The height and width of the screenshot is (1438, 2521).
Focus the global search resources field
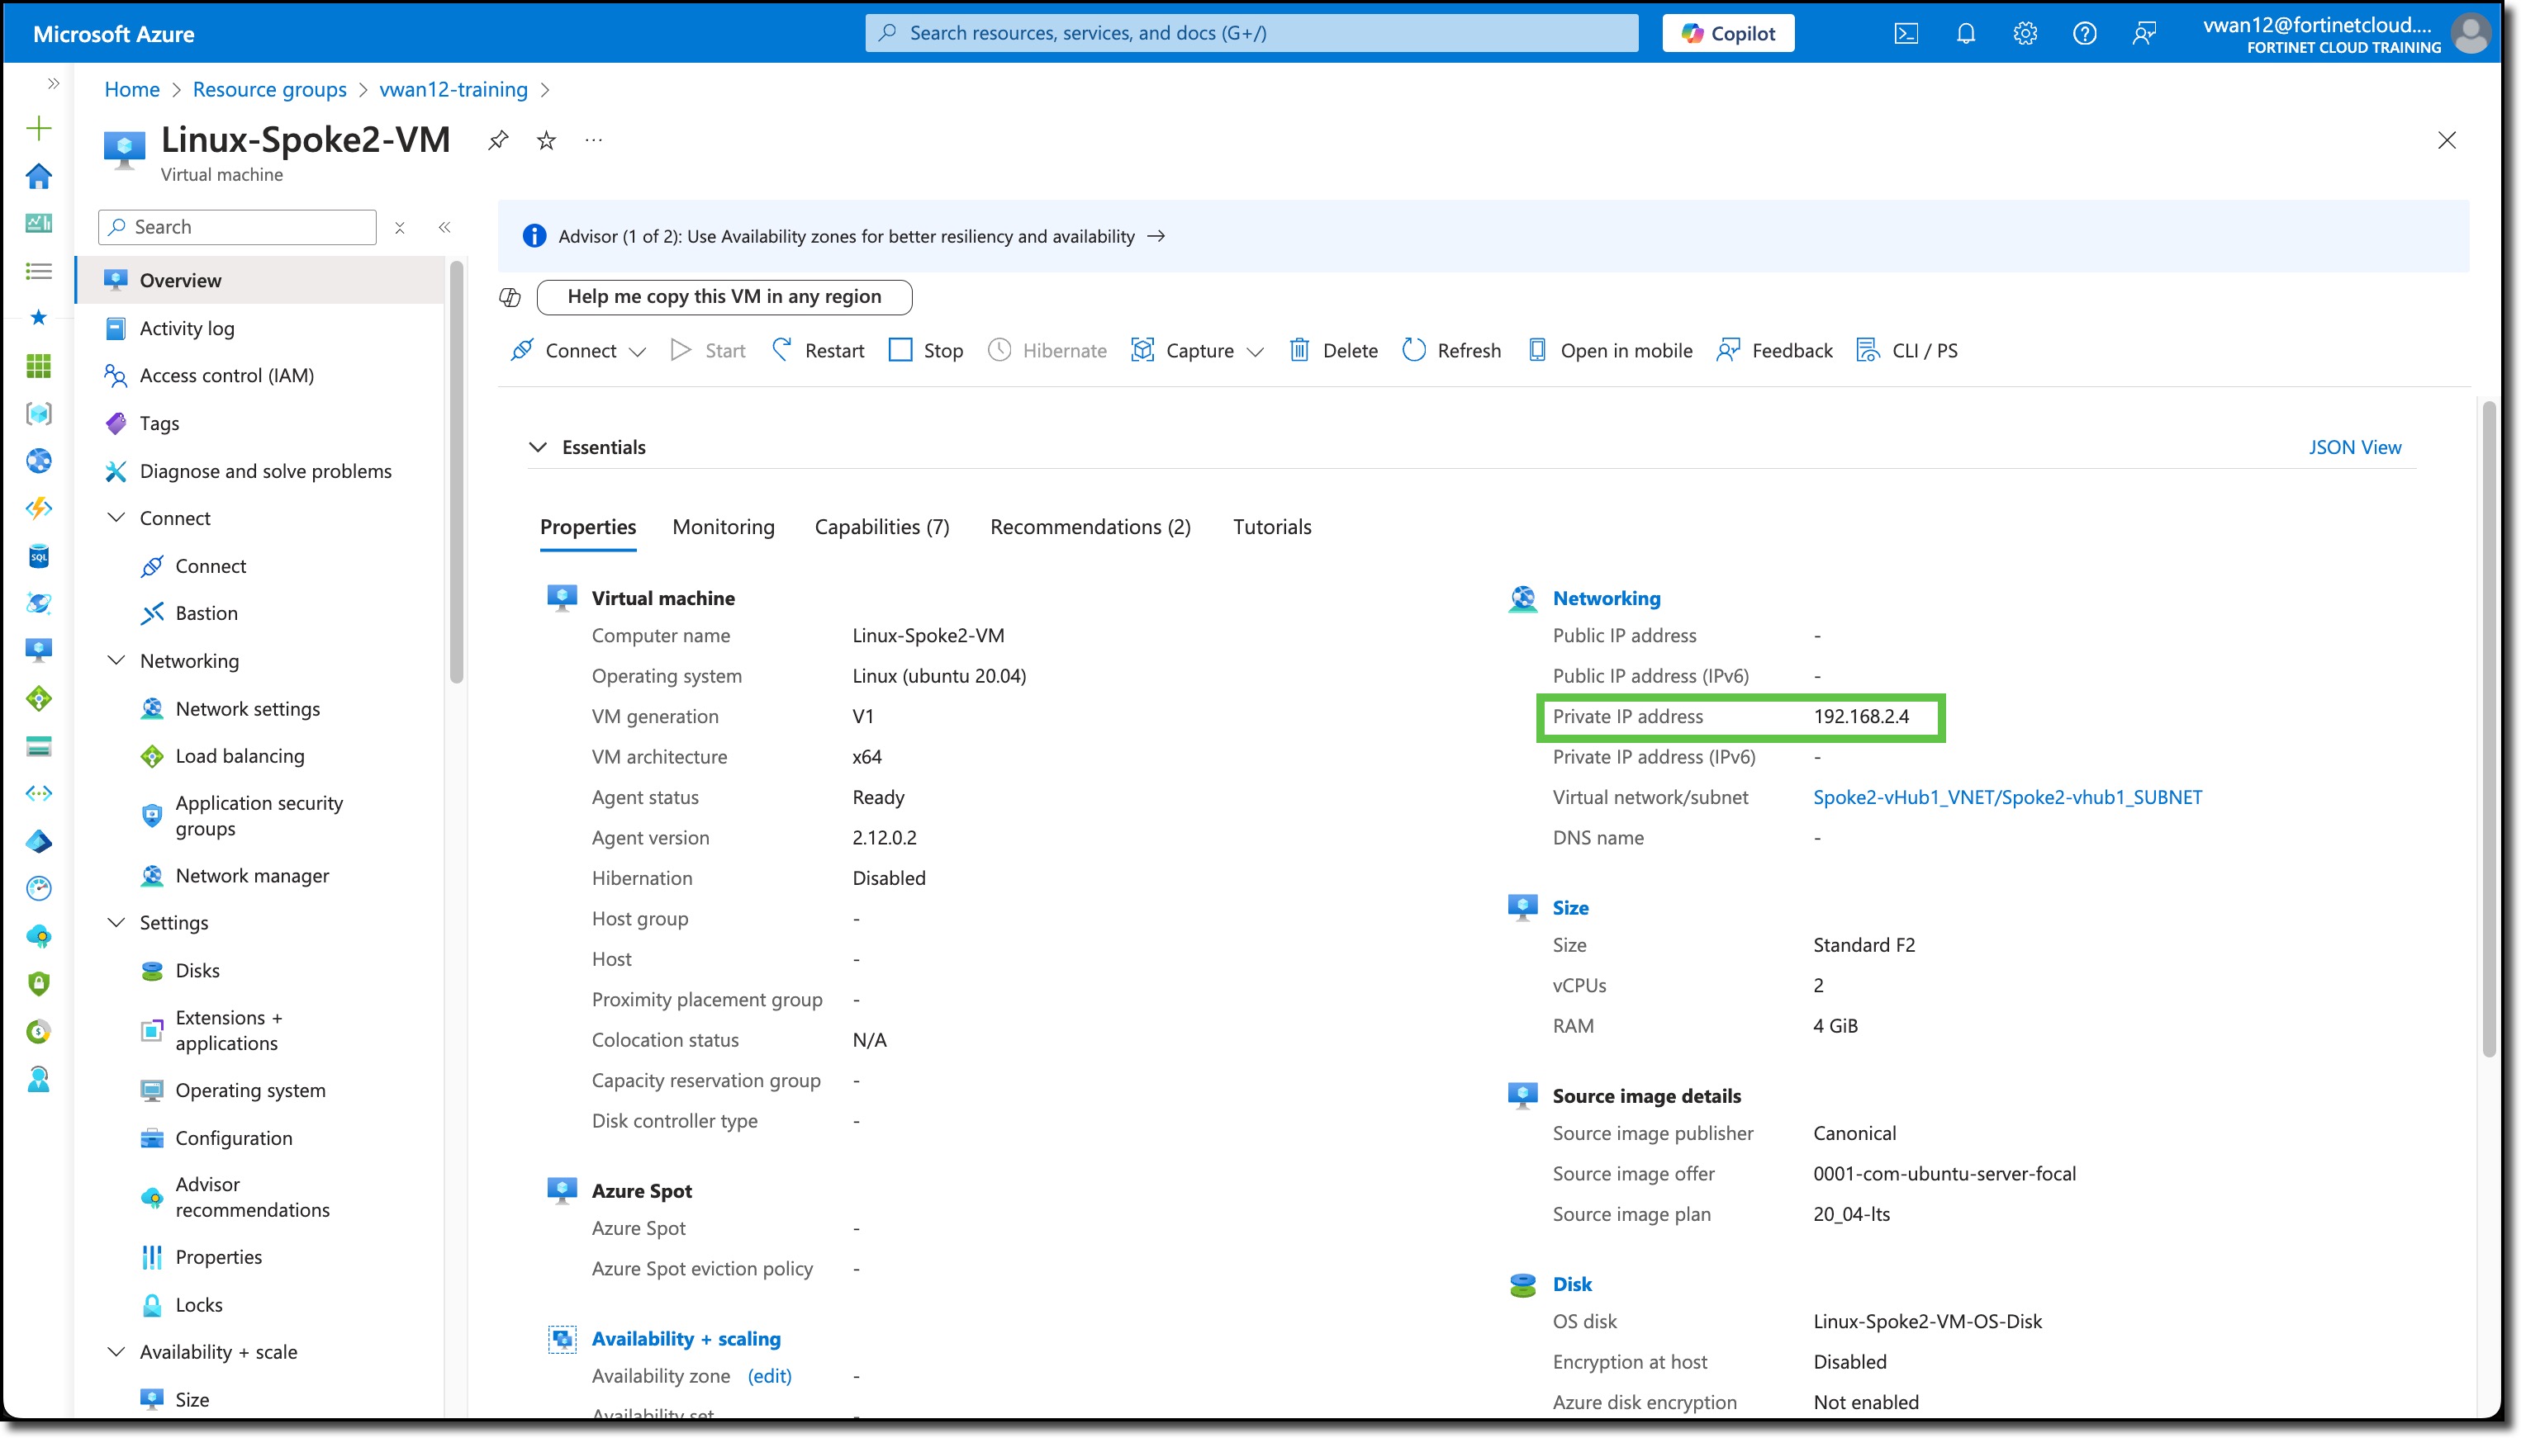(1251, 34)
